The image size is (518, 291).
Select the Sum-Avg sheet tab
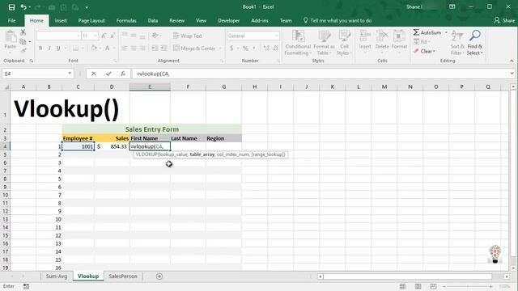pos(57,276)
